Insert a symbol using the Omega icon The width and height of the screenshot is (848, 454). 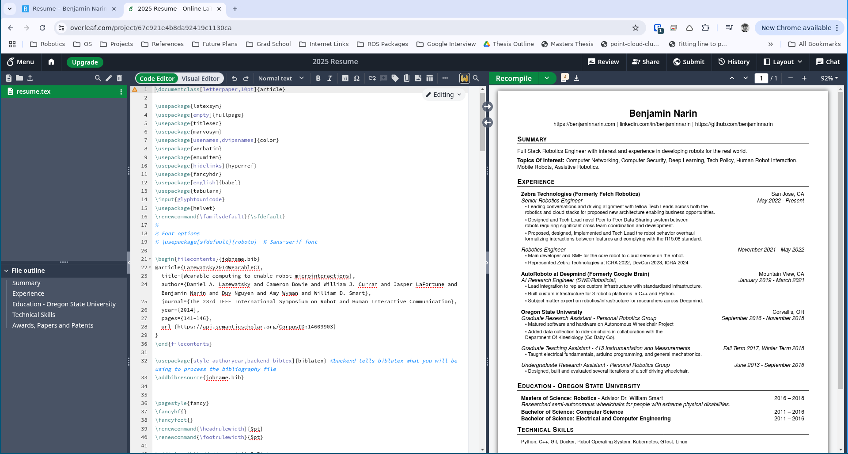tap(357, 78)
